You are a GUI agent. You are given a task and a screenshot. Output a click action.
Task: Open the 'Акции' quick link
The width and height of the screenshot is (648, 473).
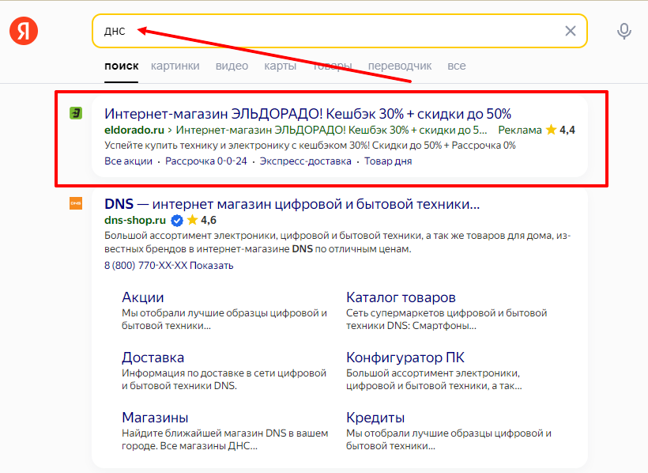pyautogui.click(x=142, y=297)
